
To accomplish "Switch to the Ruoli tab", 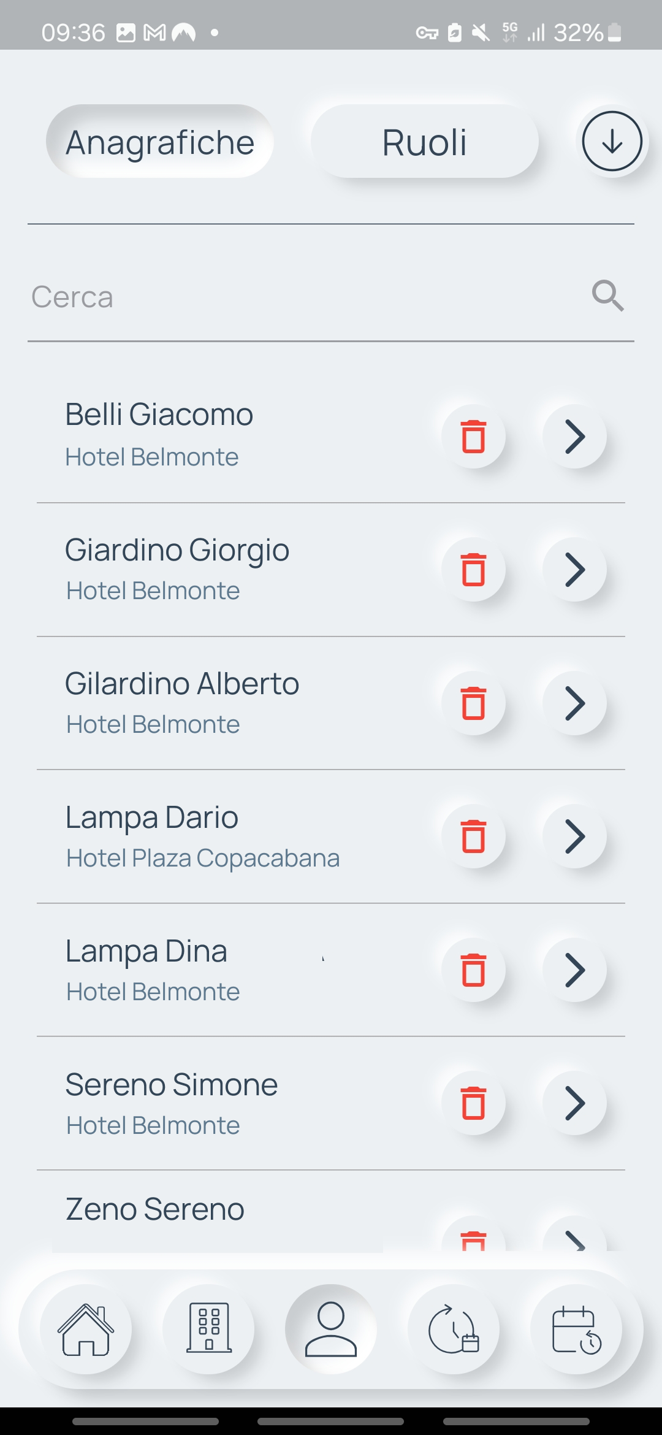I will point(424,142).
